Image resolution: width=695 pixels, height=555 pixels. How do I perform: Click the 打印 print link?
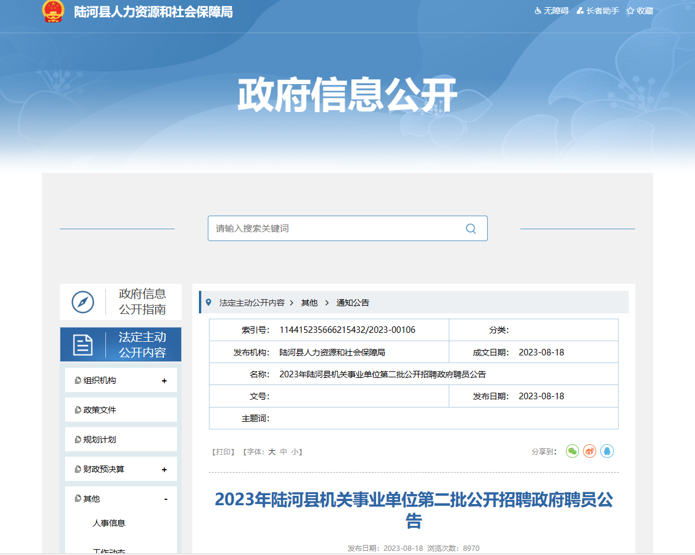click(x=224, y=452)
